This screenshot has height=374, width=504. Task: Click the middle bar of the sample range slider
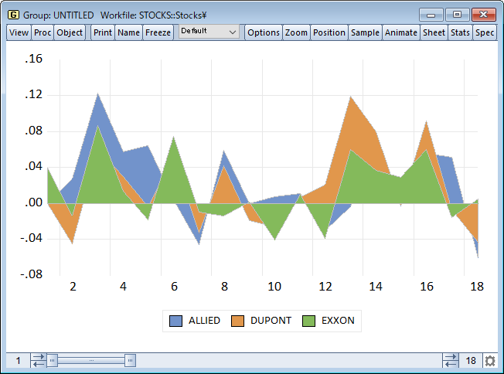91,361
